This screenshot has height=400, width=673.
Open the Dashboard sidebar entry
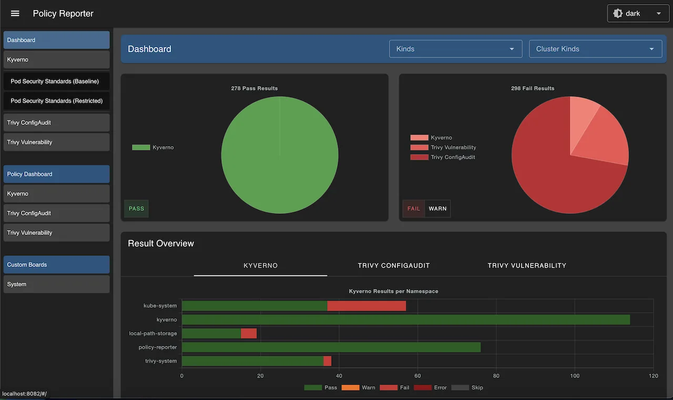(56, 39)
